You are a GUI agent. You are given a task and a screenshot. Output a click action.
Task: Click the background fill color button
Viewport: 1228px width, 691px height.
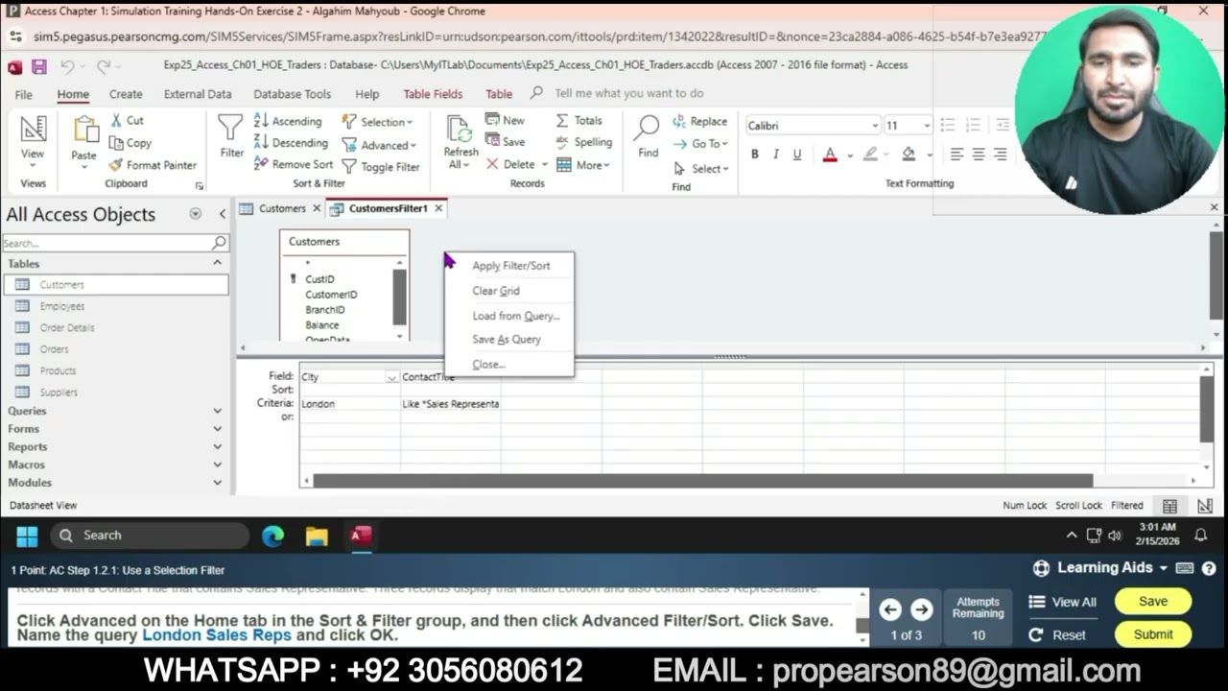coord(909,155)
